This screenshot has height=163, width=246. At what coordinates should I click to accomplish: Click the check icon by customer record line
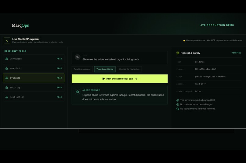[x=178, y=104]
